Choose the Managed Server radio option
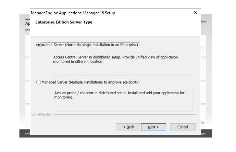Image resolution: width=236 pixels, height=152 pixels. pos(38,82)
